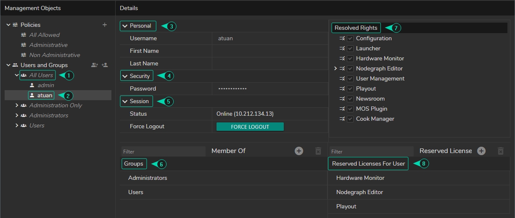Click the plus icon next to Member Of
Viewport: 515px width, 218px height.
(299, 151)
